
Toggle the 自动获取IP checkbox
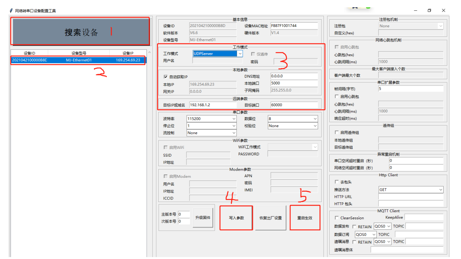coord(166,77)
